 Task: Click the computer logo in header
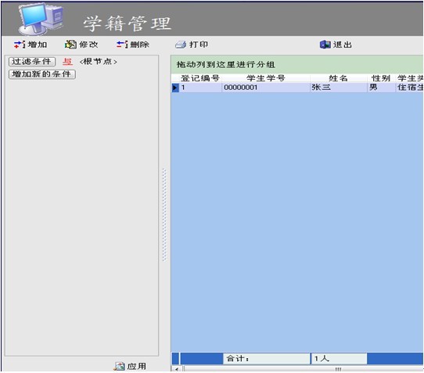(41, 19)
